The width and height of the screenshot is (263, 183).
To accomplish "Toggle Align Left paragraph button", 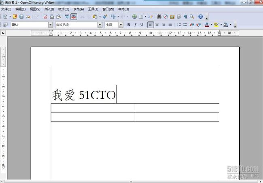I will click(151, 25).
